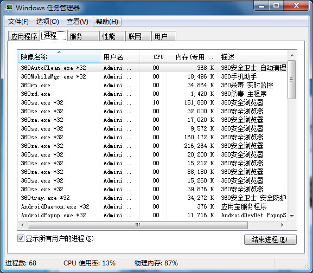
Task: Switch to the 性能 tab
Action: [112, 36]
